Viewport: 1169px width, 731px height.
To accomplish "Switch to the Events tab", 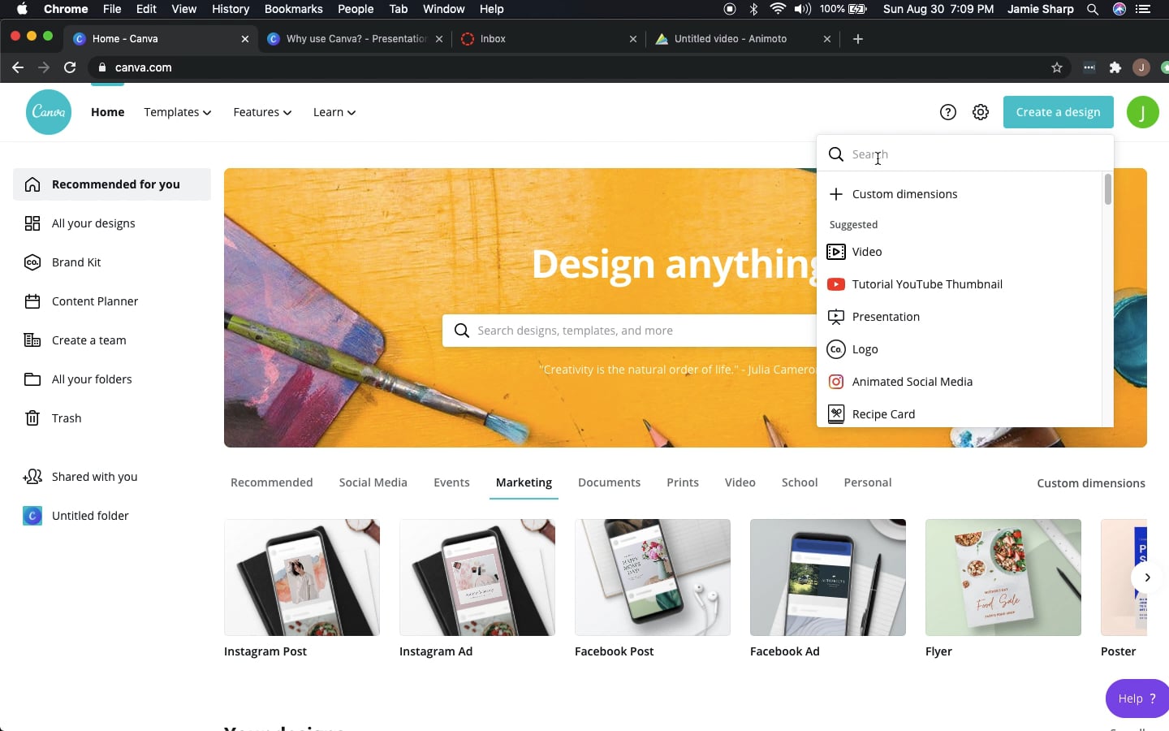I will (451, 482).
